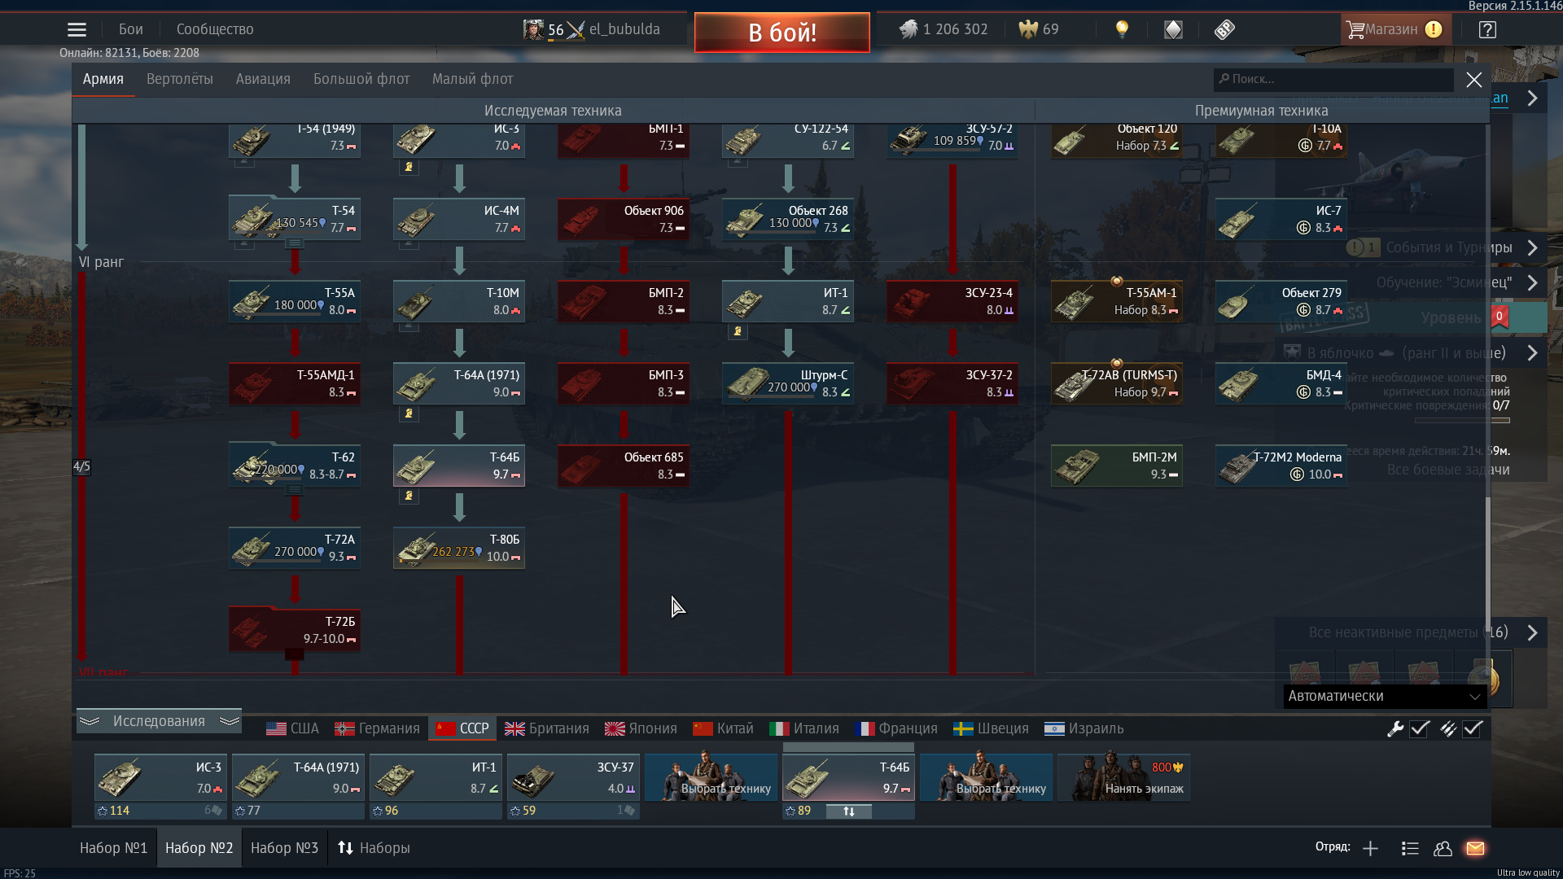Open the Наборы presets list
Image resolution: width=1563 pixels, height=879 pixels.
click(x=374, y=848)
